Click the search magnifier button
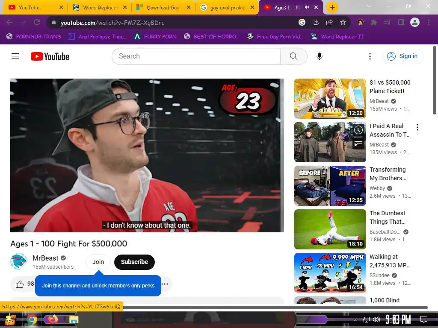 coord(293,56)
